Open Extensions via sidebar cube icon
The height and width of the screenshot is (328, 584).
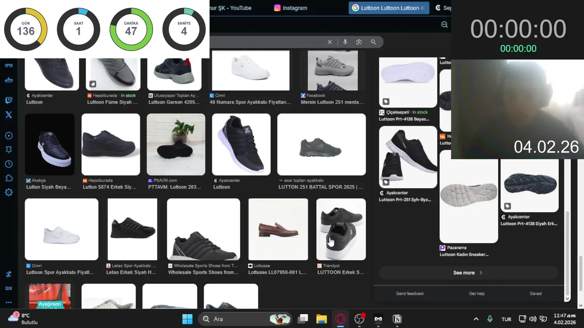(x=9, y=178)
